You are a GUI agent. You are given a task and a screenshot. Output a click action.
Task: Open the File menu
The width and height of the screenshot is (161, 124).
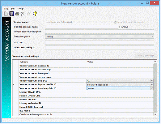6,9
